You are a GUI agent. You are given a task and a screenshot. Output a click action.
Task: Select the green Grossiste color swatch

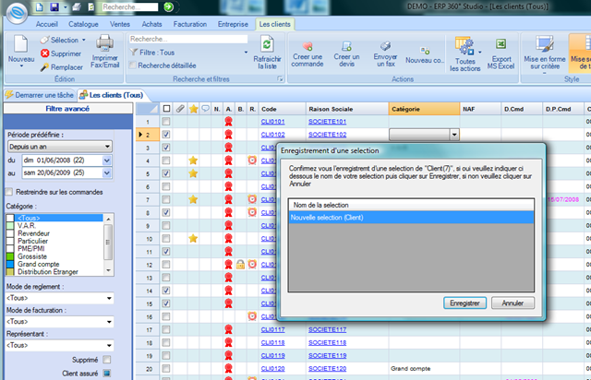pos(10,256)
